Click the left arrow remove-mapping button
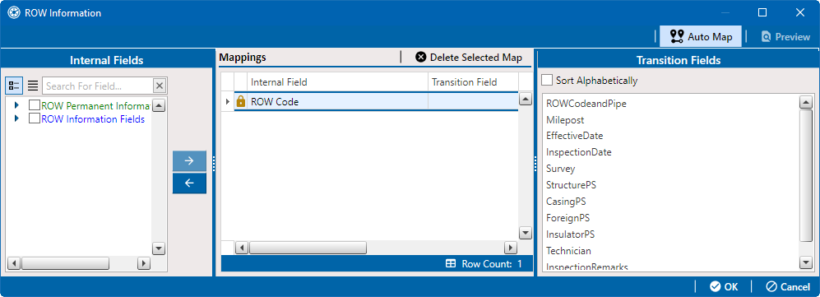The height and width of the screenshot is (297, 820). click(189, 183)
